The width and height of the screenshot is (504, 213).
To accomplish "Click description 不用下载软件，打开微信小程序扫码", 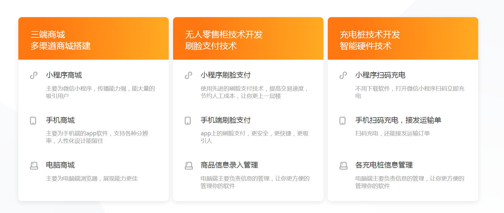I will pyautogui.click(x=410, y=92).
